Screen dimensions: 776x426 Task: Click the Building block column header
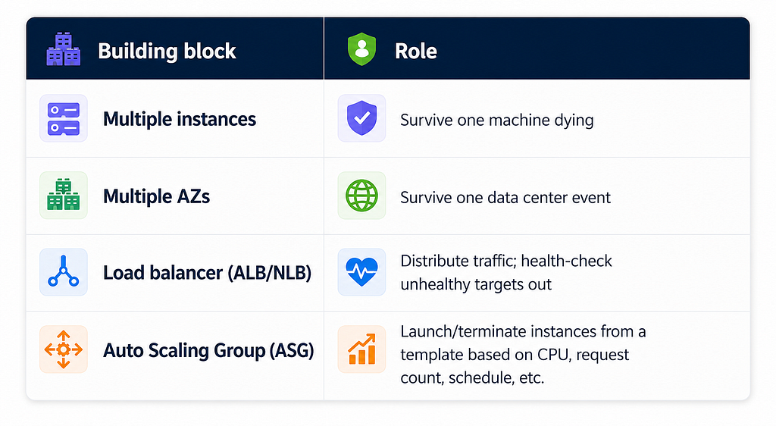pyautogui.click(x=167, y=51)
